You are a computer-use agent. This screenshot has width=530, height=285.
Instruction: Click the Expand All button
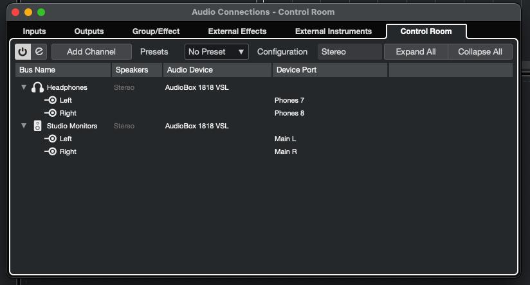(x=416, y=52)
